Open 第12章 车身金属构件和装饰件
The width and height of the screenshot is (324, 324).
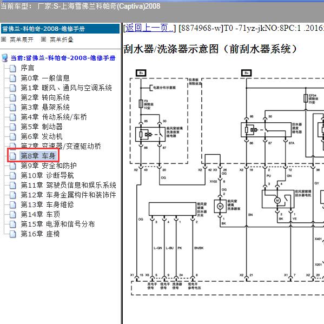[68, 195]
